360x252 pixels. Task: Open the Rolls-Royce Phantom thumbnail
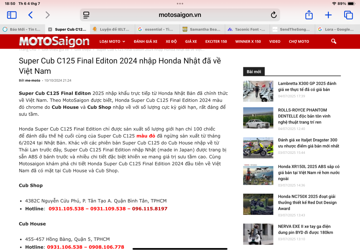(x=258, y=118)
